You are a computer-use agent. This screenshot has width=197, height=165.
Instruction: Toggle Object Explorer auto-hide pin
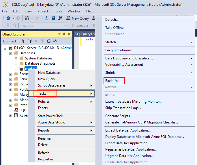(64, 34)
